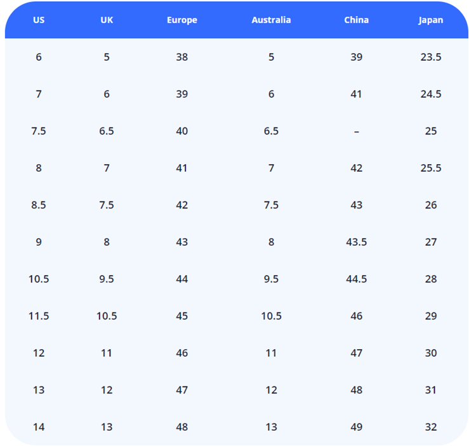This screenshot has width=469, height=448.
Task: Select Japan size 25.5 cell
Action: click(x=431, y=168)
